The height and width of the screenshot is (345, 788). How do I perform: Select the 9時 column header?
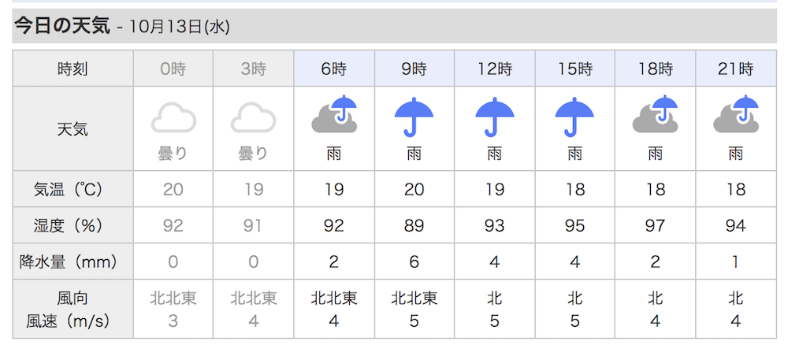pos(414,69)
